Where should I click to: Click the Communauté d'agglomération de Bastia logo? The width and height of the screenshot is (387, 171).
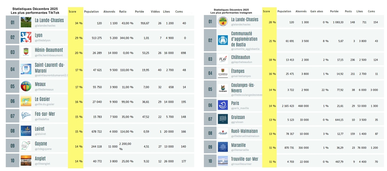coord(223,40)
